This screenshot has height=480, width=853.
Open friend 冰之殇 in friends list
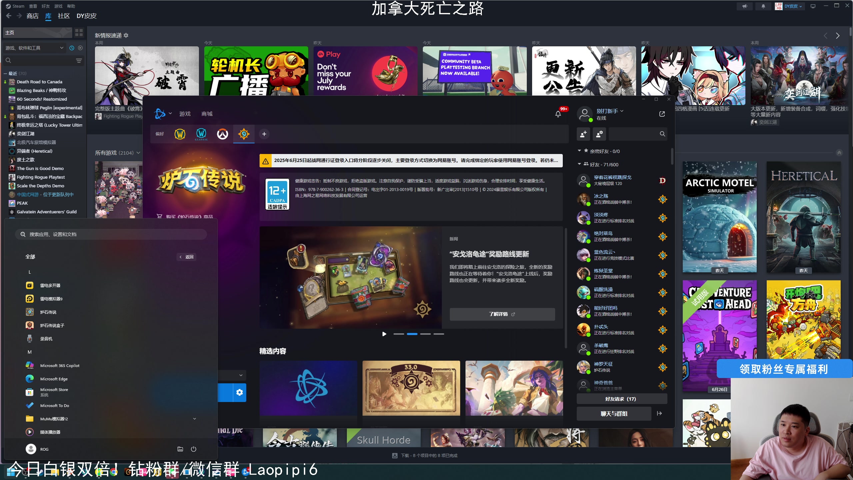[x=622, y=199]
